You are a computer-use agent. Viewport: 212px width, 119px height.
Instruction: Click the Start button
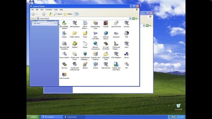[33, 117]
